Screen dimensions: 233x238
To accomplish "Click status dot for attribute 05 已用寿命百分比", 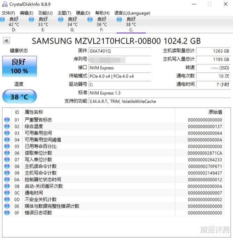I will pos(7,146).
